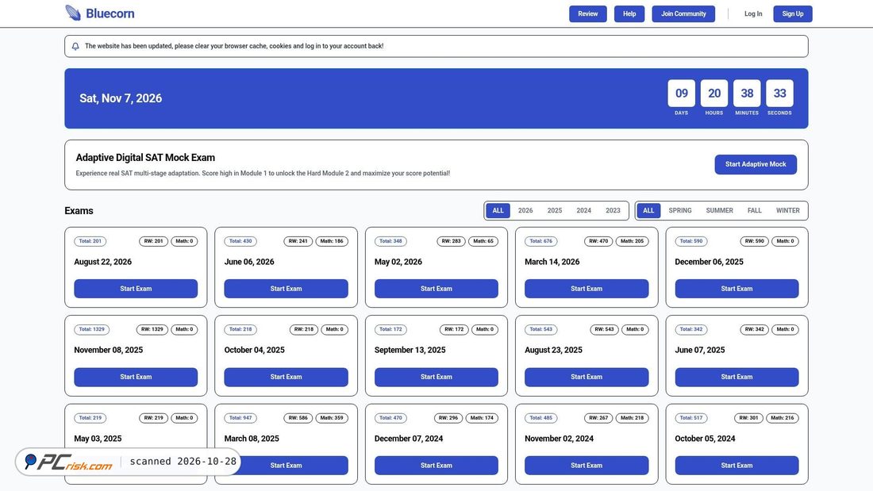Filter exams by SUMMER season

pos(719,210)
